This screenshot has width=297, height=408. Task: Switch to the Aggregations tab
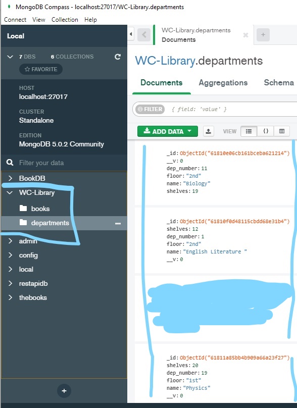(223, 83)
